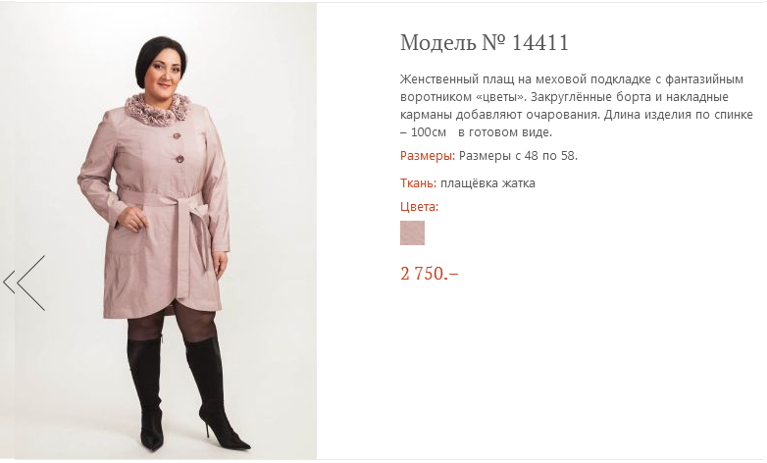
Task: Click the lower coat button in the photo
Action: click(179, 158)
